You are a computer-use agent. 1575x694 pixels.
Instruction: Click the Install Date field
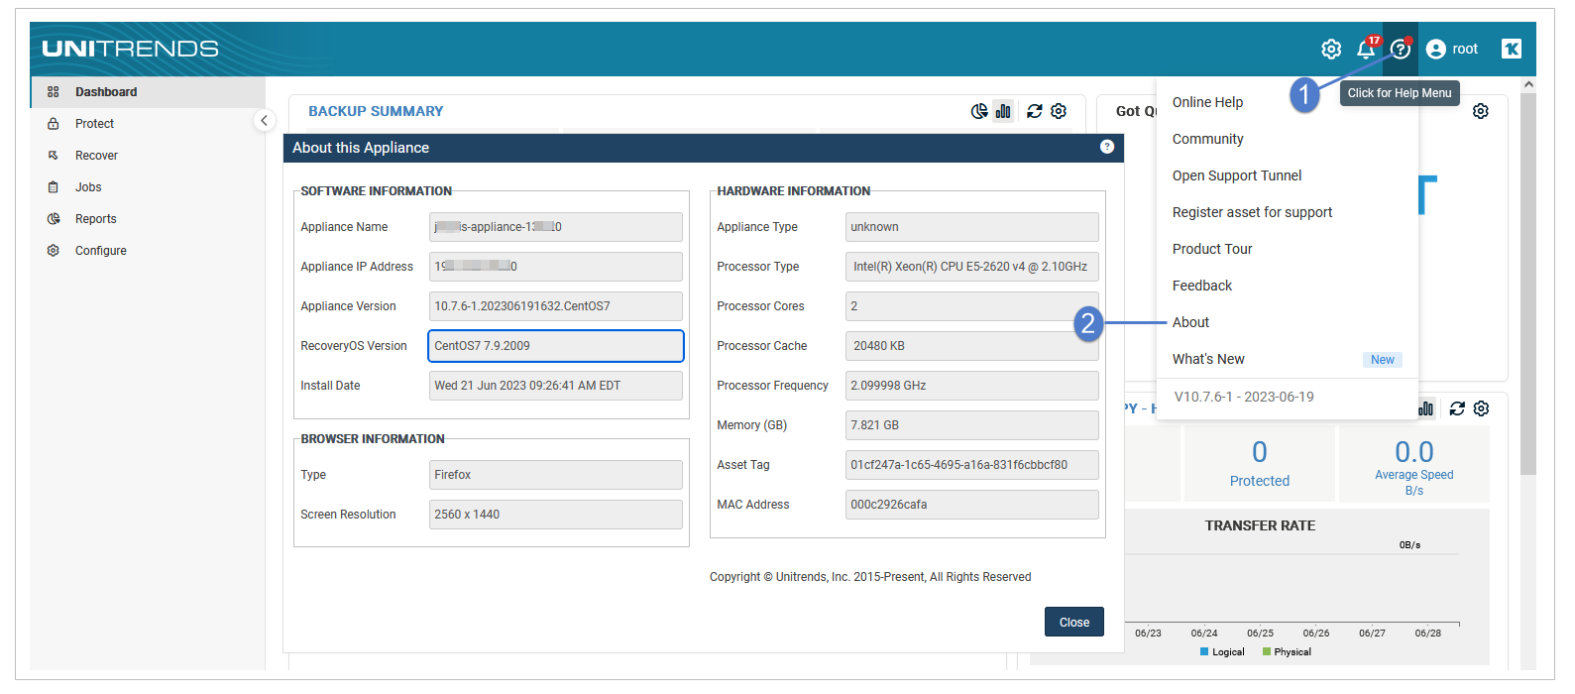click(556, 386)
